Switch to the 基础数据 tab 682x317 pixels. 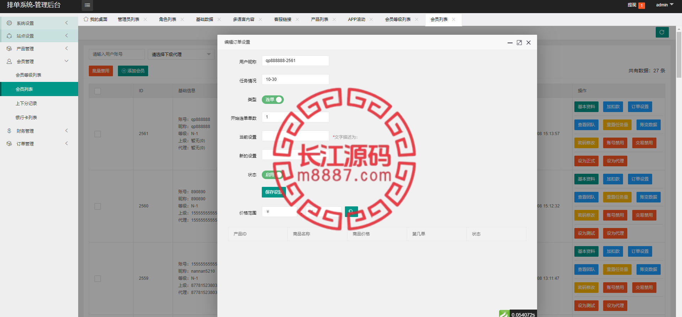[205, 20]
